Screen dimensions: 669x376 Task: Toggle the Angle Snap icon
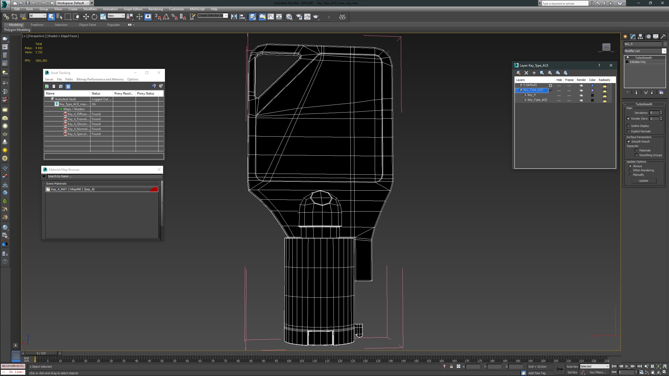tap(166, 17)
